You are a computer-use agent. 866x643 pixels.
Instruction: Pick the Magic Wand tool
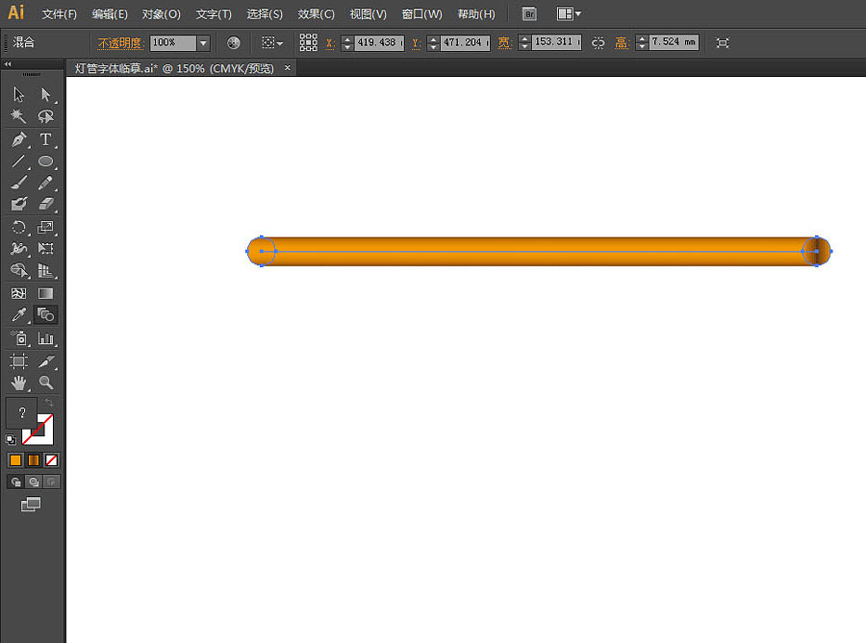pyautogui.click(x=18, y=116)
